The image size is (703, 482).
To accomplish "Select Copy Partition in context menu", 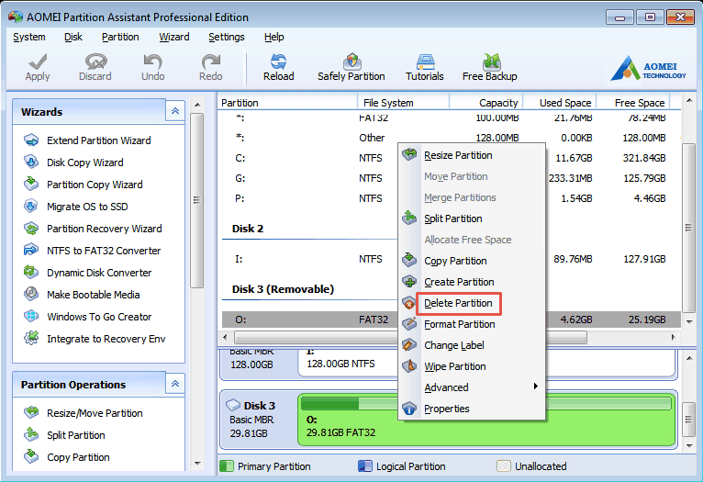I will click(455, 261).
